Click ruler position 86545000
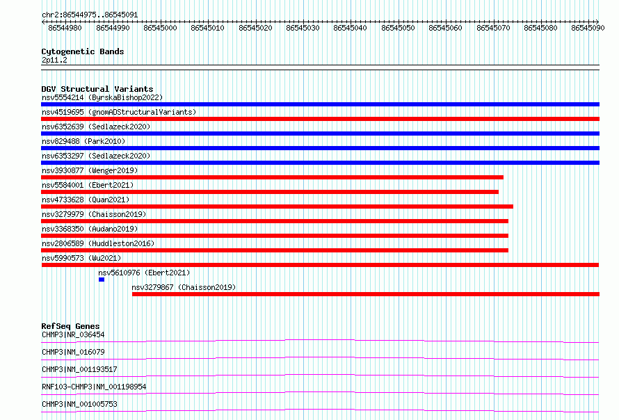The height and width of the screenshot is (420, 619). [160, 28]
